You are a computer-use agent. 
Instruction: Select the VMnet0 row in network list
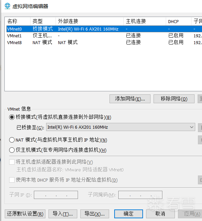[x=104, y=29]
